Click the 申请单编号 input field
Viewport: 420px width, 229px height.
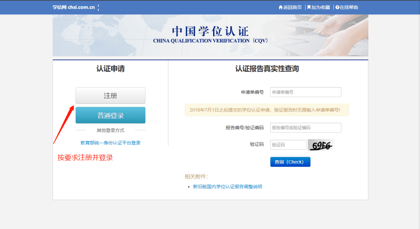tap(305, 92)
